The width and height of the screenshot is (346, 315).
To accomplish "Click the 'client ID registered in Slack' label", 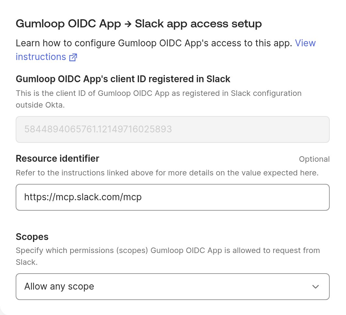I will (123, 79).
